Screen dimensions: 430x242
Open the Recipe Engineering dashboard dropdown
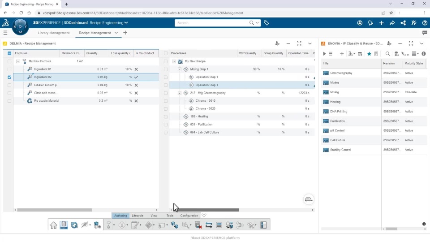[x=126, y=23]
